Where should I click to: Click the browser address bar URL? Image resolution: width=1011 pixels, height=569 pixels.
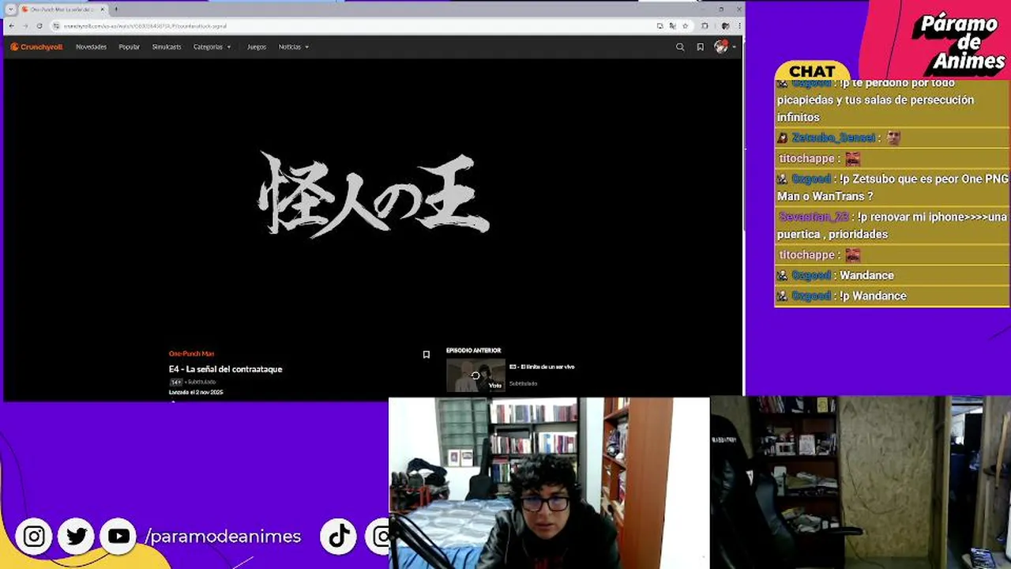pos(145,26)
